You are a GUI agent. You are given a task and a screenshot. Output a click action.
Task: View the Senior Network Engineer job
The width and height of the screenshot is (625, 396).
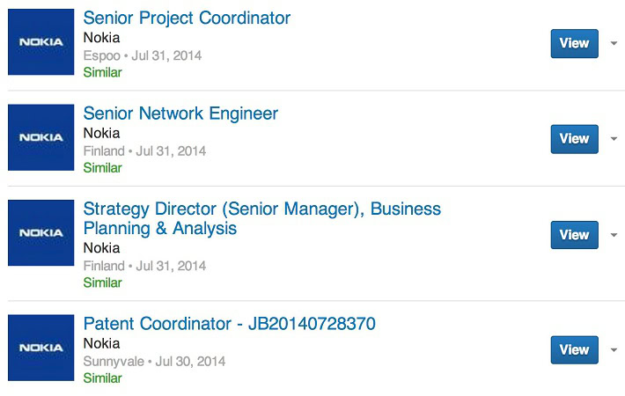click(574, 138)
